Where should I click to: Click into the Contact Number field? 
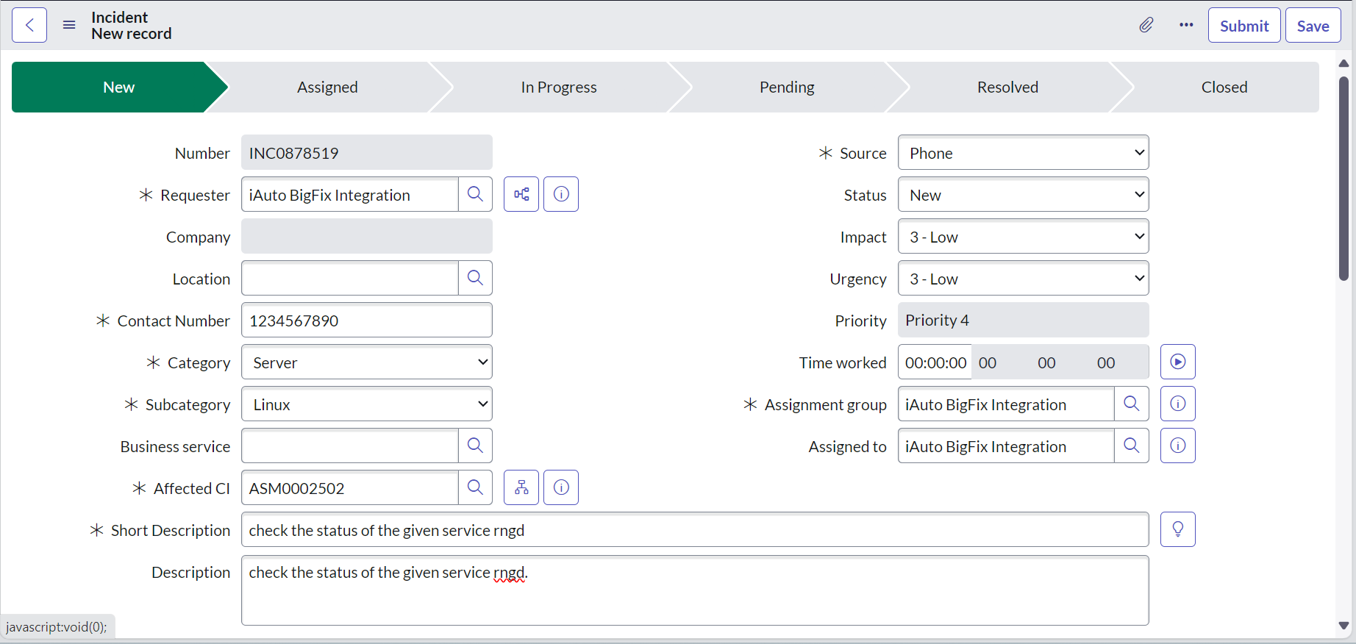[366, 321]
